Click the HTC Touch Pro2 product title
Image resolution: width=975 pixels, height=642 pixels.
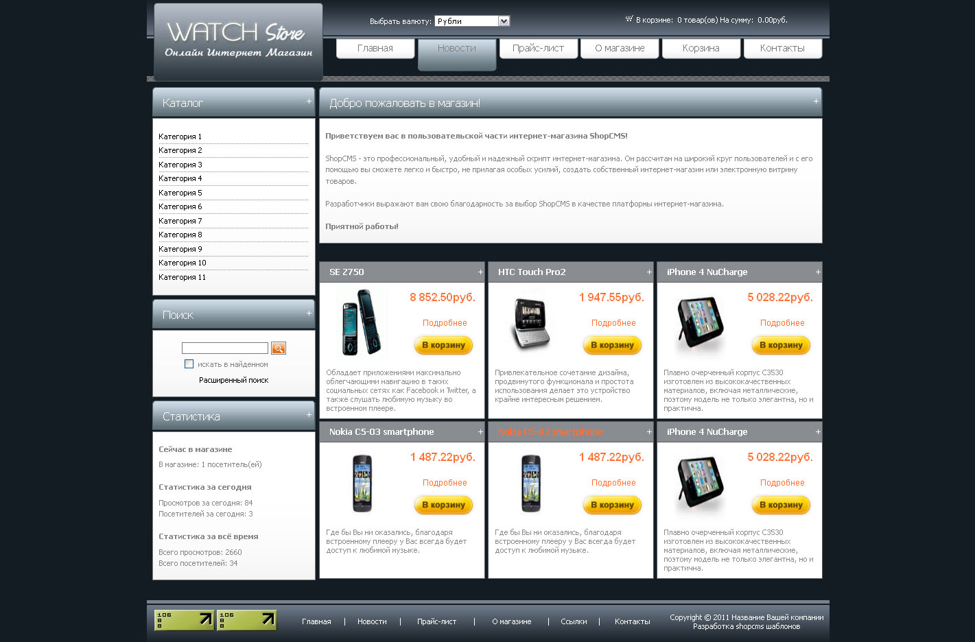pos(532,272)
